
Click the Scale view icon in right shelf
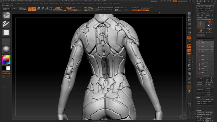[189, 70]
